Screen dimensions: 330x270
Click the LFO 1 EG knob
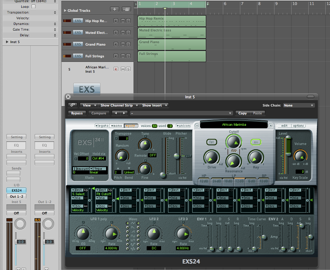(83, 233)
